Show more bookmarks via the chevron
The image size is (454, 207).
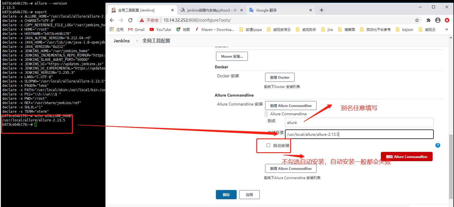(446, 29)
